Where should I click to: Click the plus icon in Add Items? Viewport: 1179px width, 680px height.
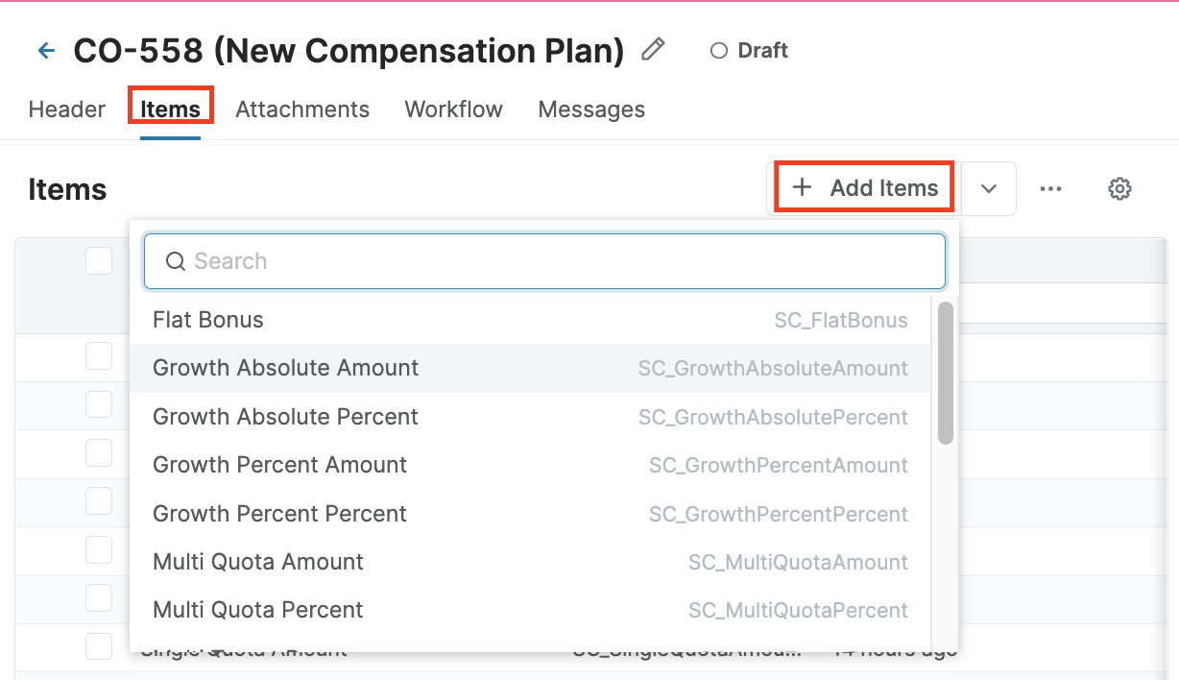803,187
